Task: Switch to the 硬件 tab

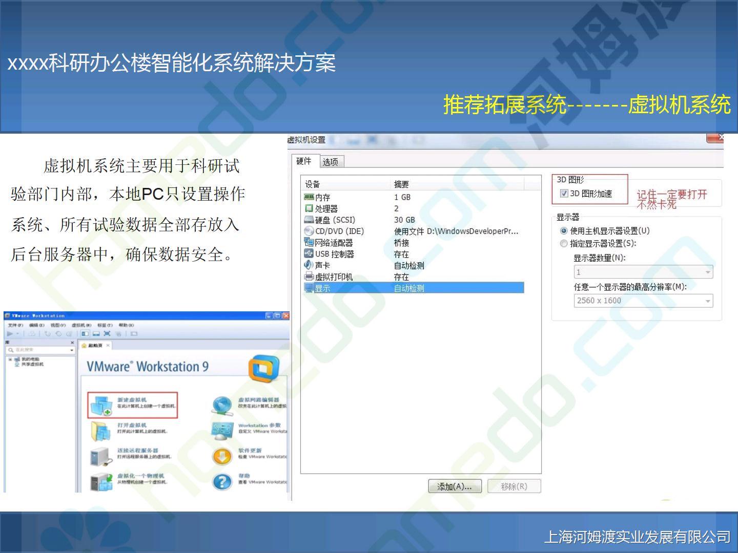Action: [x=304, y=161]
